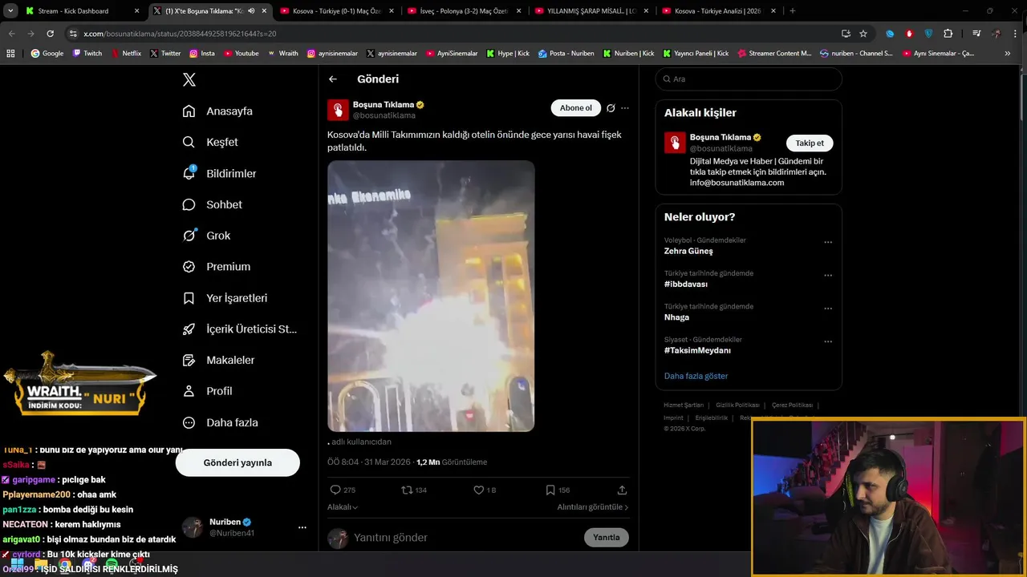Open Zehra Güneş trend options menu
1027x577 pixels.
point(828,242)
